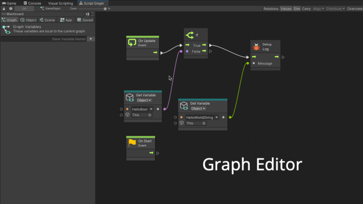This screenshot has height=204, width=363.
Task: Switch to the Console tab
Action: coord(32,3)
